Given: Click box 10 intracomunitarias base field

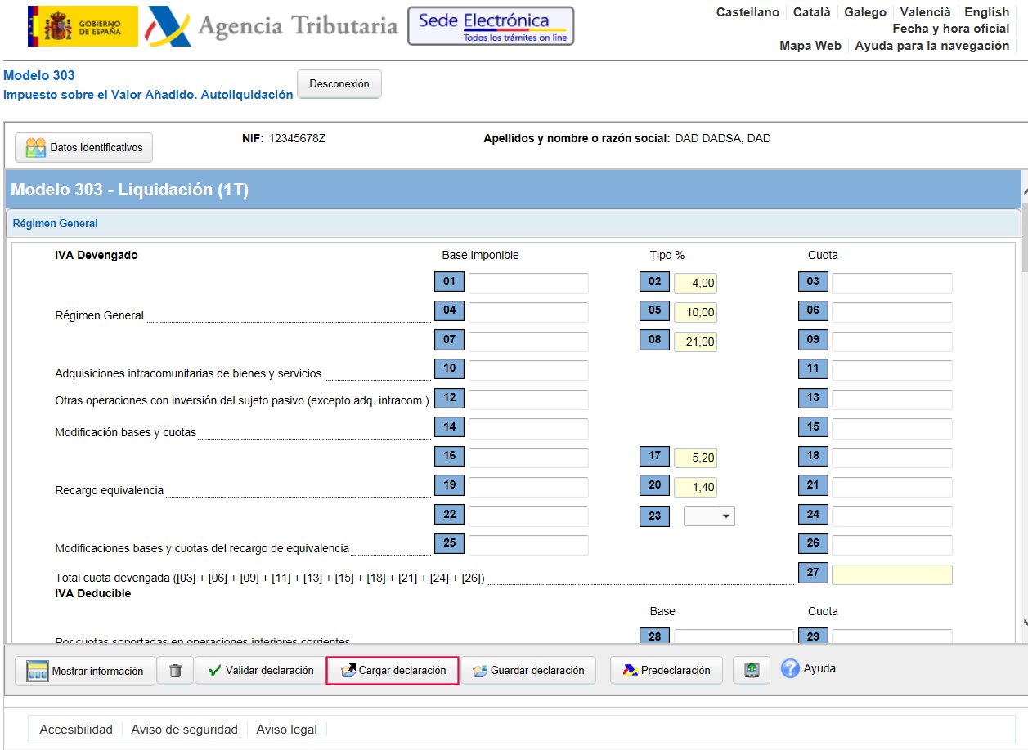Looking at the screenshot, I should click(x=528, y=370).
